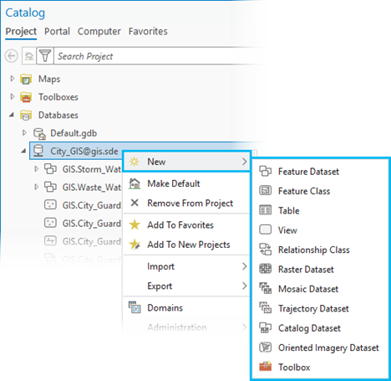This screenshot has width=391, height=381.
Task: Choose Make Default in context menu
Action: (186, 183)
